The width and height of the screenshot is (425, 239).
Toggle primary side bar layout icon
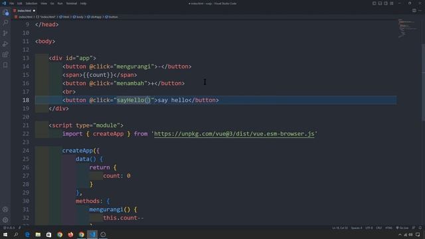[374, 3]
